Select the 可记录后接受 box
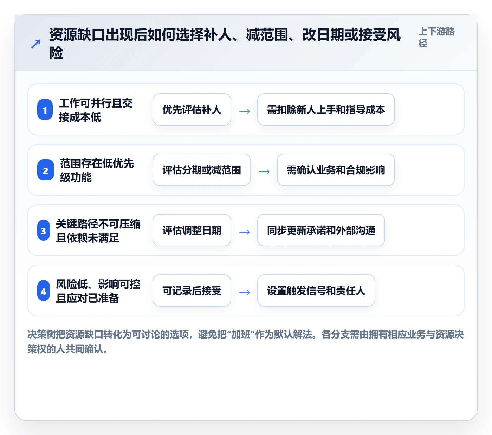The width and height of the screenshot is (492, 435). click(192, 290)
